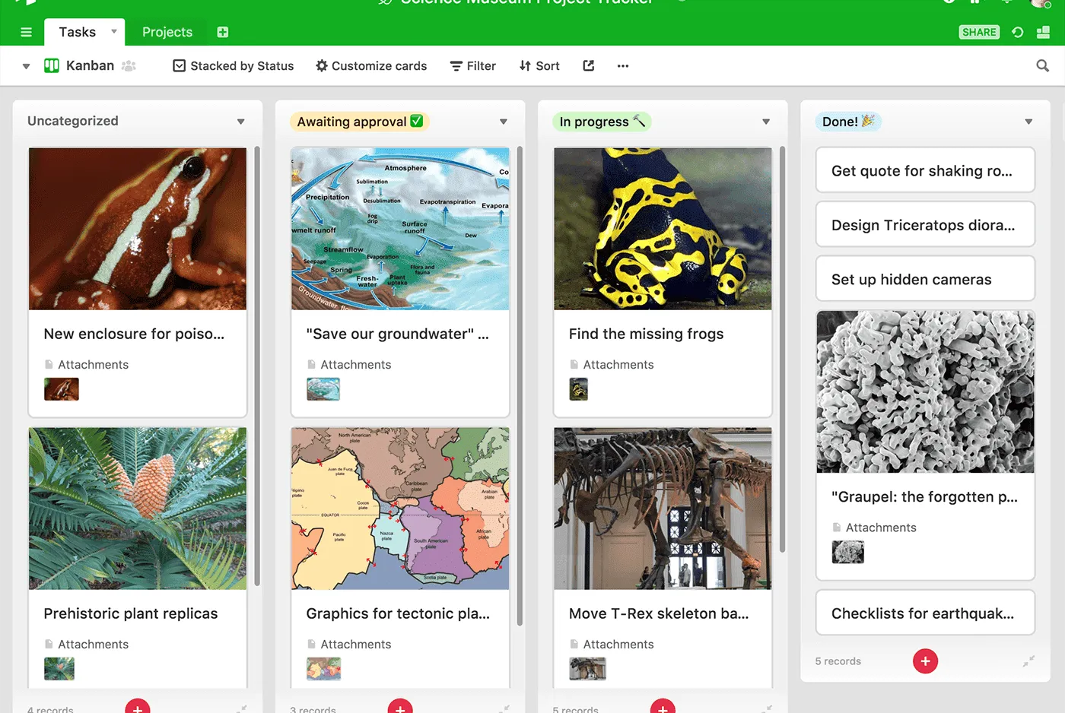This screenshot has height=713, width=1065.
Task: Add a record in In progress column
Action: [x=663, y=707]
